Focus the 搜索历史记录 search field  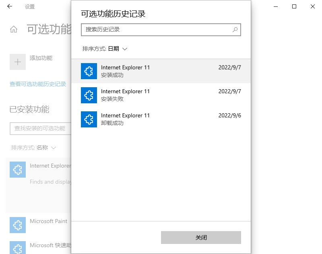[157, 29]
